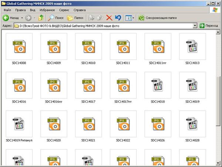
Task: Expand the address bar dropdown
Action: 195,26
